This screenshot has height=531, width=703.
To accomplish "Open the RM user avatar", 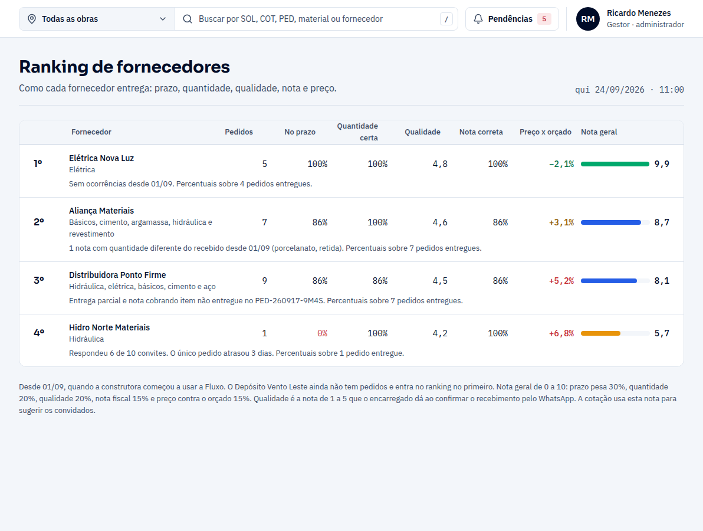I will [588, 19].
